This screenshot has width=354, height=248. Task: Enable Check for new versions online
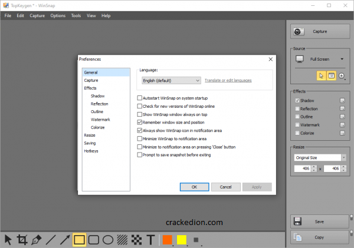pyautogui.click(x=139, y=106)
